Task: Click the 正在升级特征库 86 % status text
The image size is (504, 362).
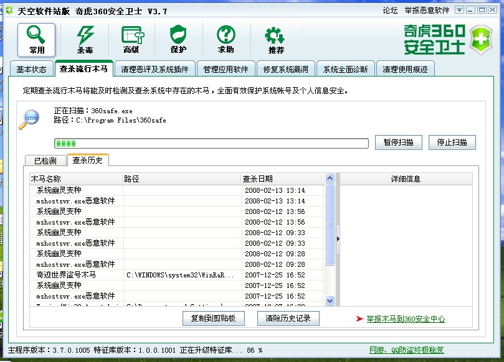Action: pyautogui.click(x=221, y=350)
